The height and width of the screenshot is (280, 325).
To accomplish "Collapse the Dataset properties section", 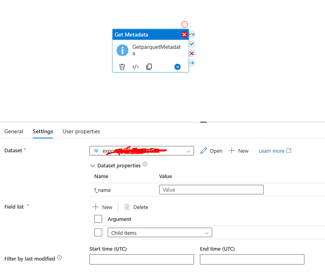I will click(x=93, y=165).
